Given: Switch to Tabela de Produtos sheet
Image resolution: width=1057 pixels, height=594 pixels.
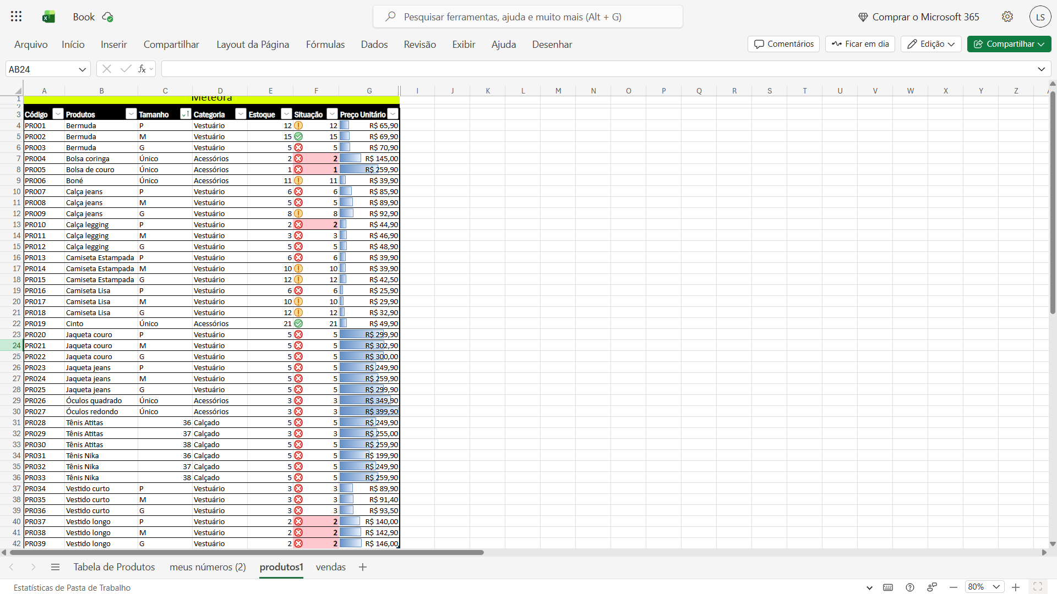Looking at the screenshot, I should pos(115,567).
